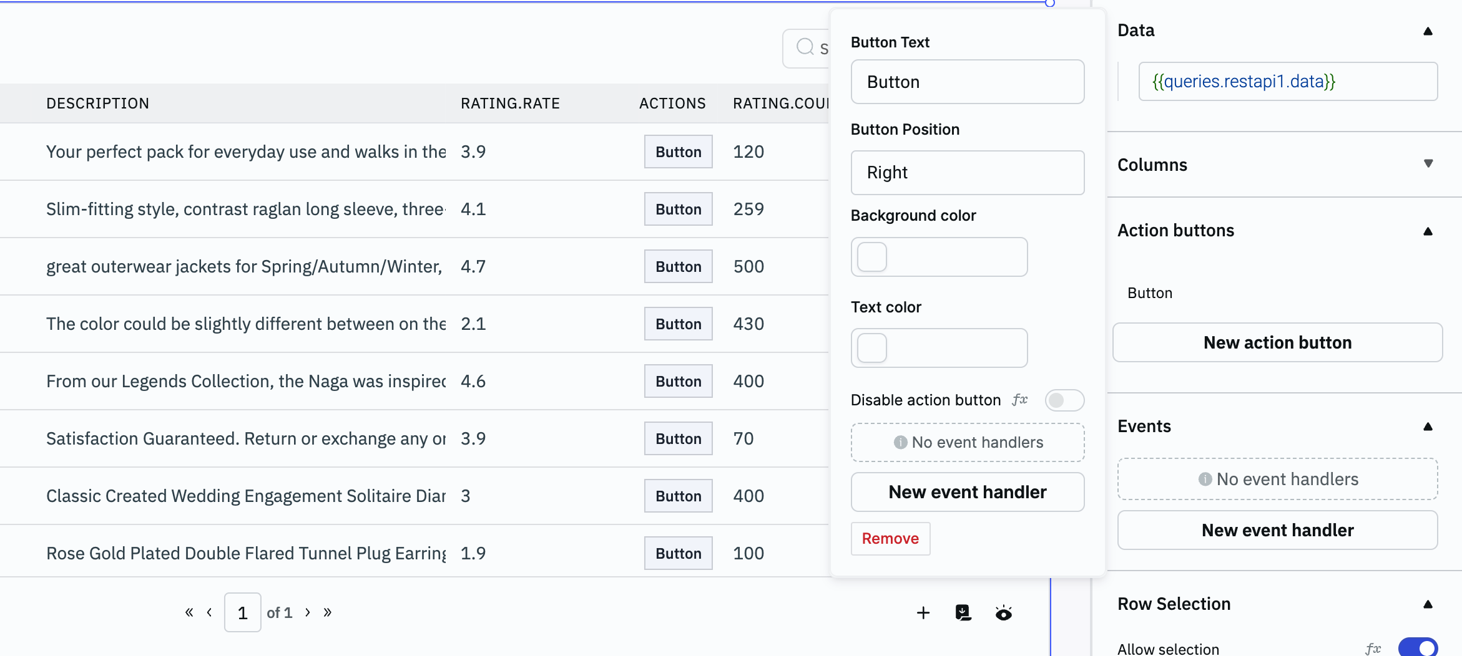Click the download data icon in table footer
Viewport: 1462px width, 656px height.
963,613
